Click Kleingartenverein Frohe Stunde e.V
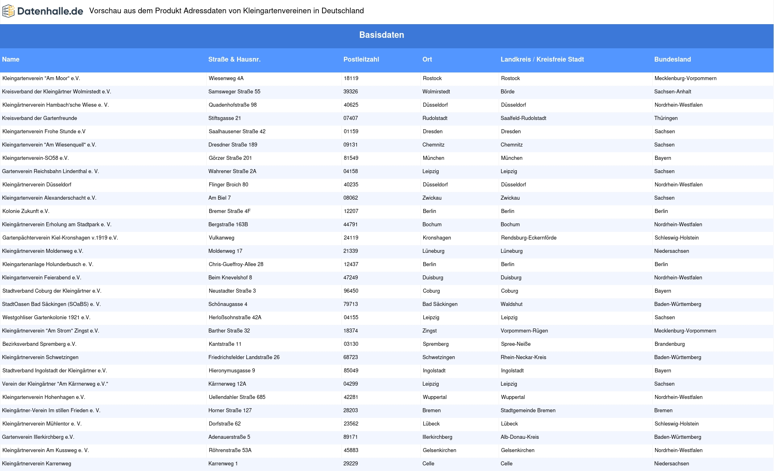 tap(44, 132)
